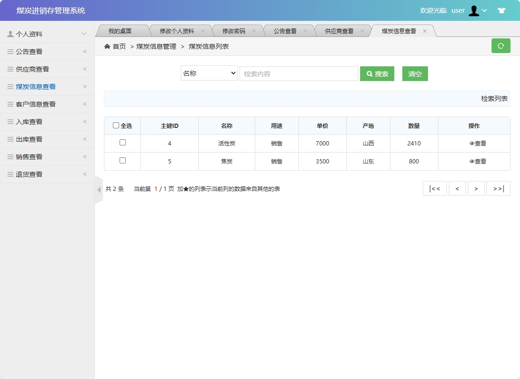Click the theme shirt icon at top right

coord(501,10)
